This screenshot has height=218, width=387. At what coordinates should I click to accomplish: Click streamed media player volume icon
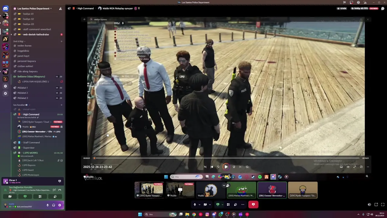click(x=348, y=167)
